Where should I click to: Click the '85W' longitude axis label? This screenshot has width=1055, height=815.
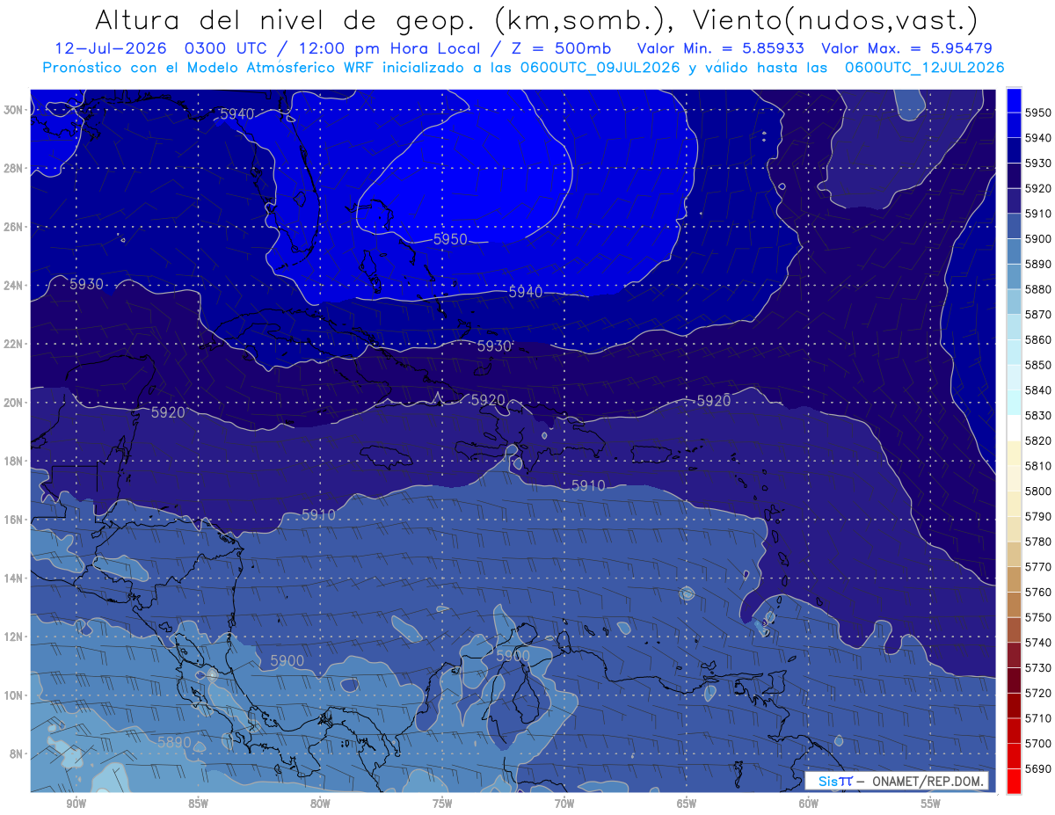point(198,804)
